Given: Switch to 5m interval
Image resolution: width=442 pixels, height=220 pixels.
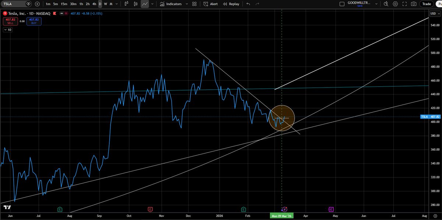Looking at the screenshot, I should click(55, 4).
